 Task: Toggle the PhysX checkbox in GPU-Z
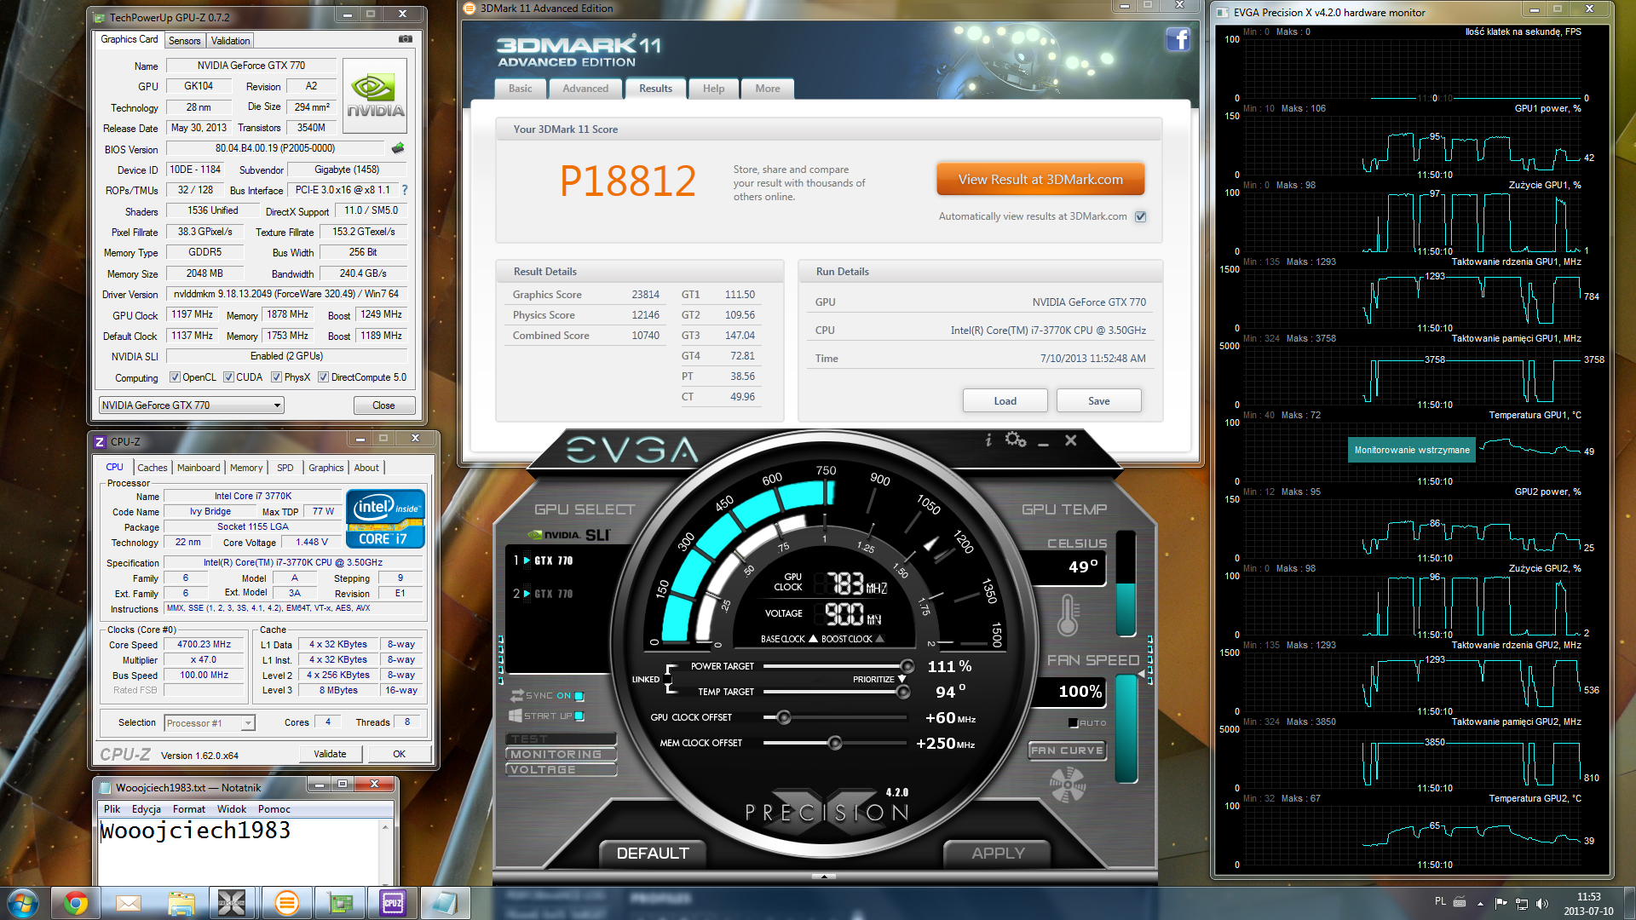tap(276, 377)
